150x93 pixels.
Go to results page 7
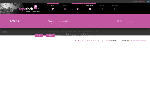[90, 40]
